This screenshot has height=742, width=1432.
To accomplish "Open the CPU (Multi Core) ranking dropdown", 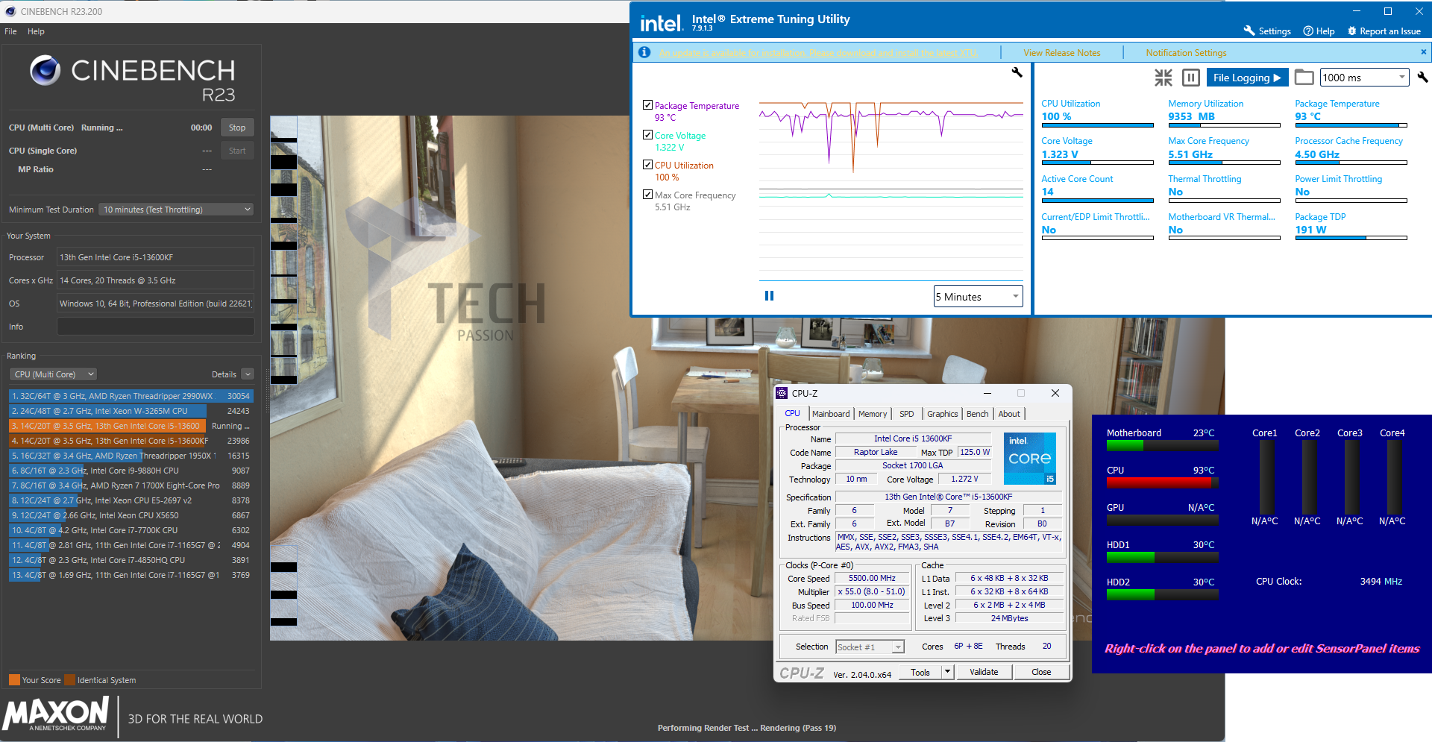I will tap(54, 374).
